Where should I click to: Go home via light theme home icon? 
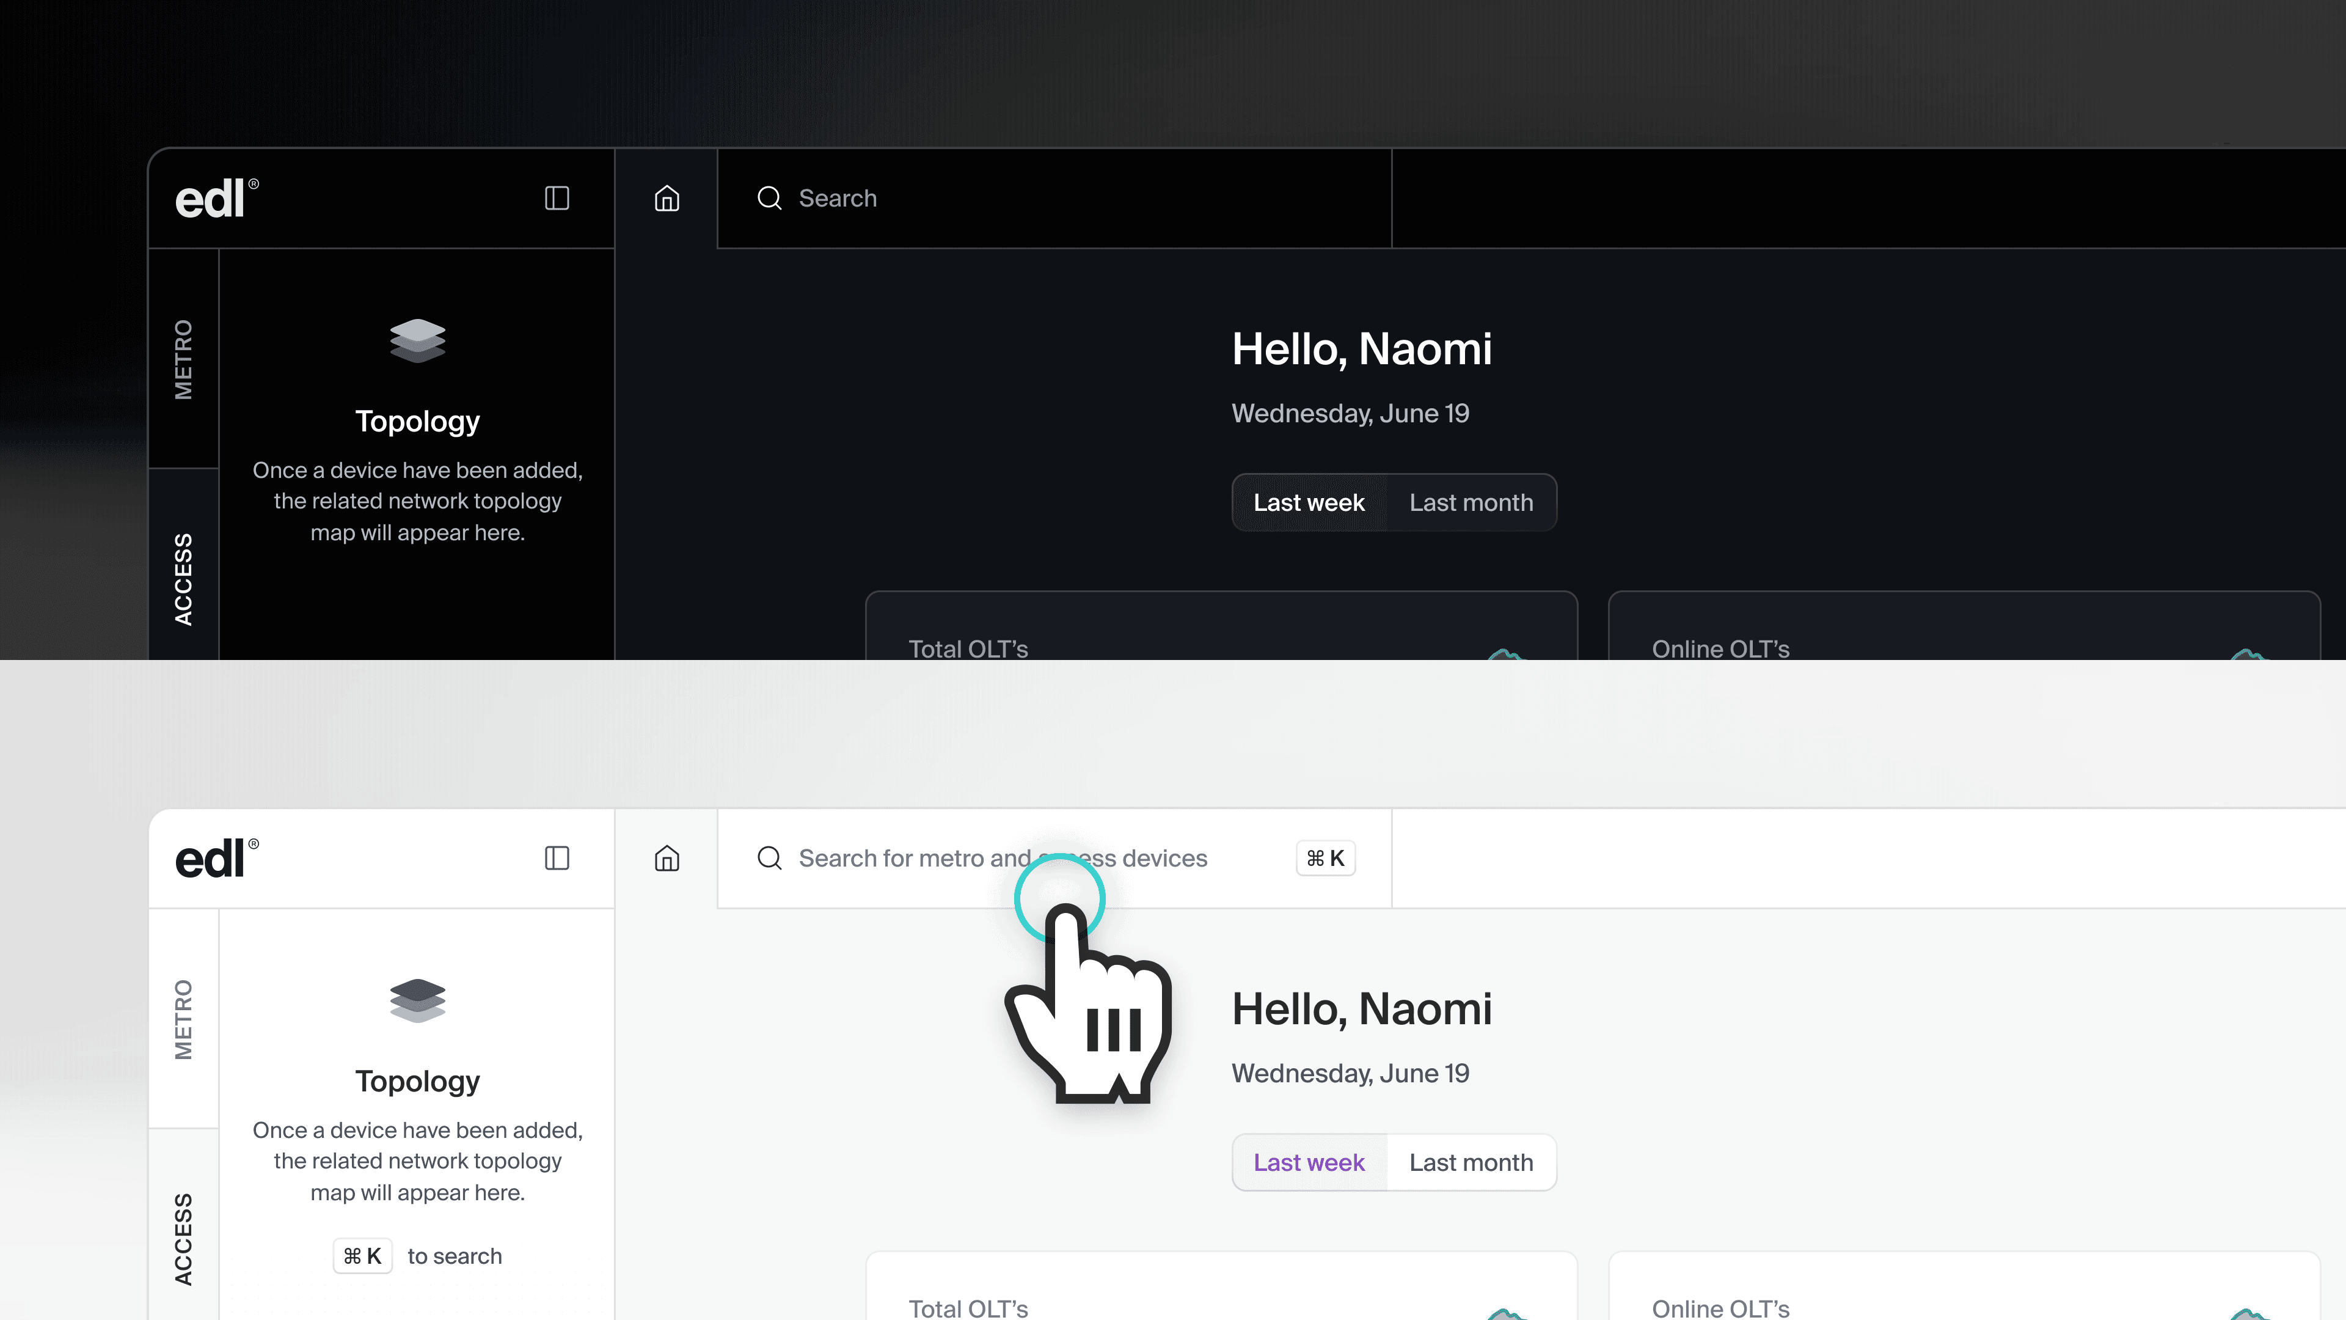tap(667, 858)
